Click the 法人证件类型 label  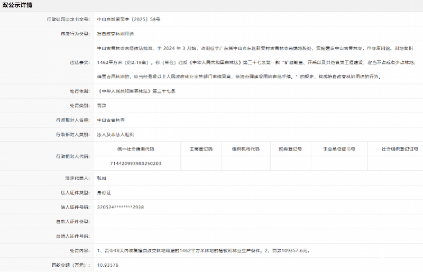pos(75,193)
